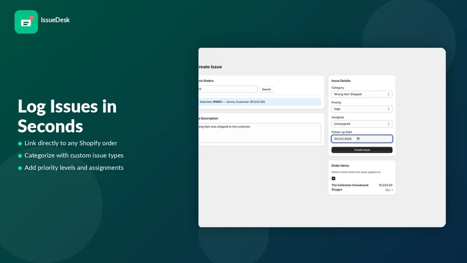Select the selected order #1003 Jimmy Customer row

pyautogui.click(x=260, y=102)
